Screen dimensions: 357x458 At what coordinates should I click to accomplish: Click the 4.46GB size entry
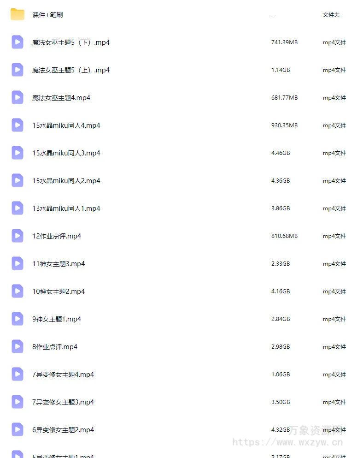pyautogui.click(x=281, y=153)
